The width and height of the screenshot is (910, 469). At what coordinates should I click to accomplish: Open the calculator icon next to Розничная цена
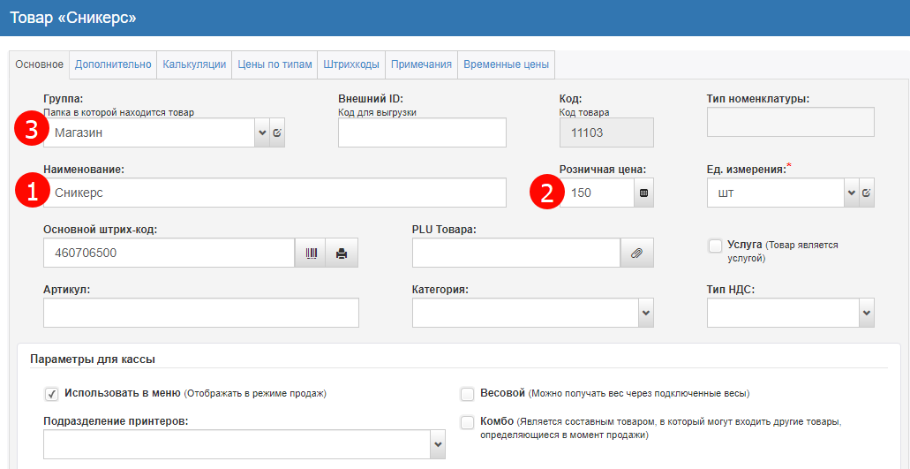[644, 193]
